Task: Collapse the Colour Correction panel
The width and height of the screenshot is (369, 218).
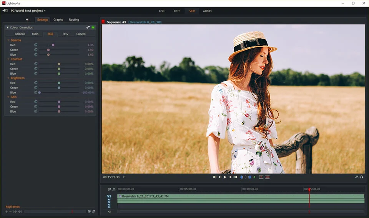Action: 7,28
